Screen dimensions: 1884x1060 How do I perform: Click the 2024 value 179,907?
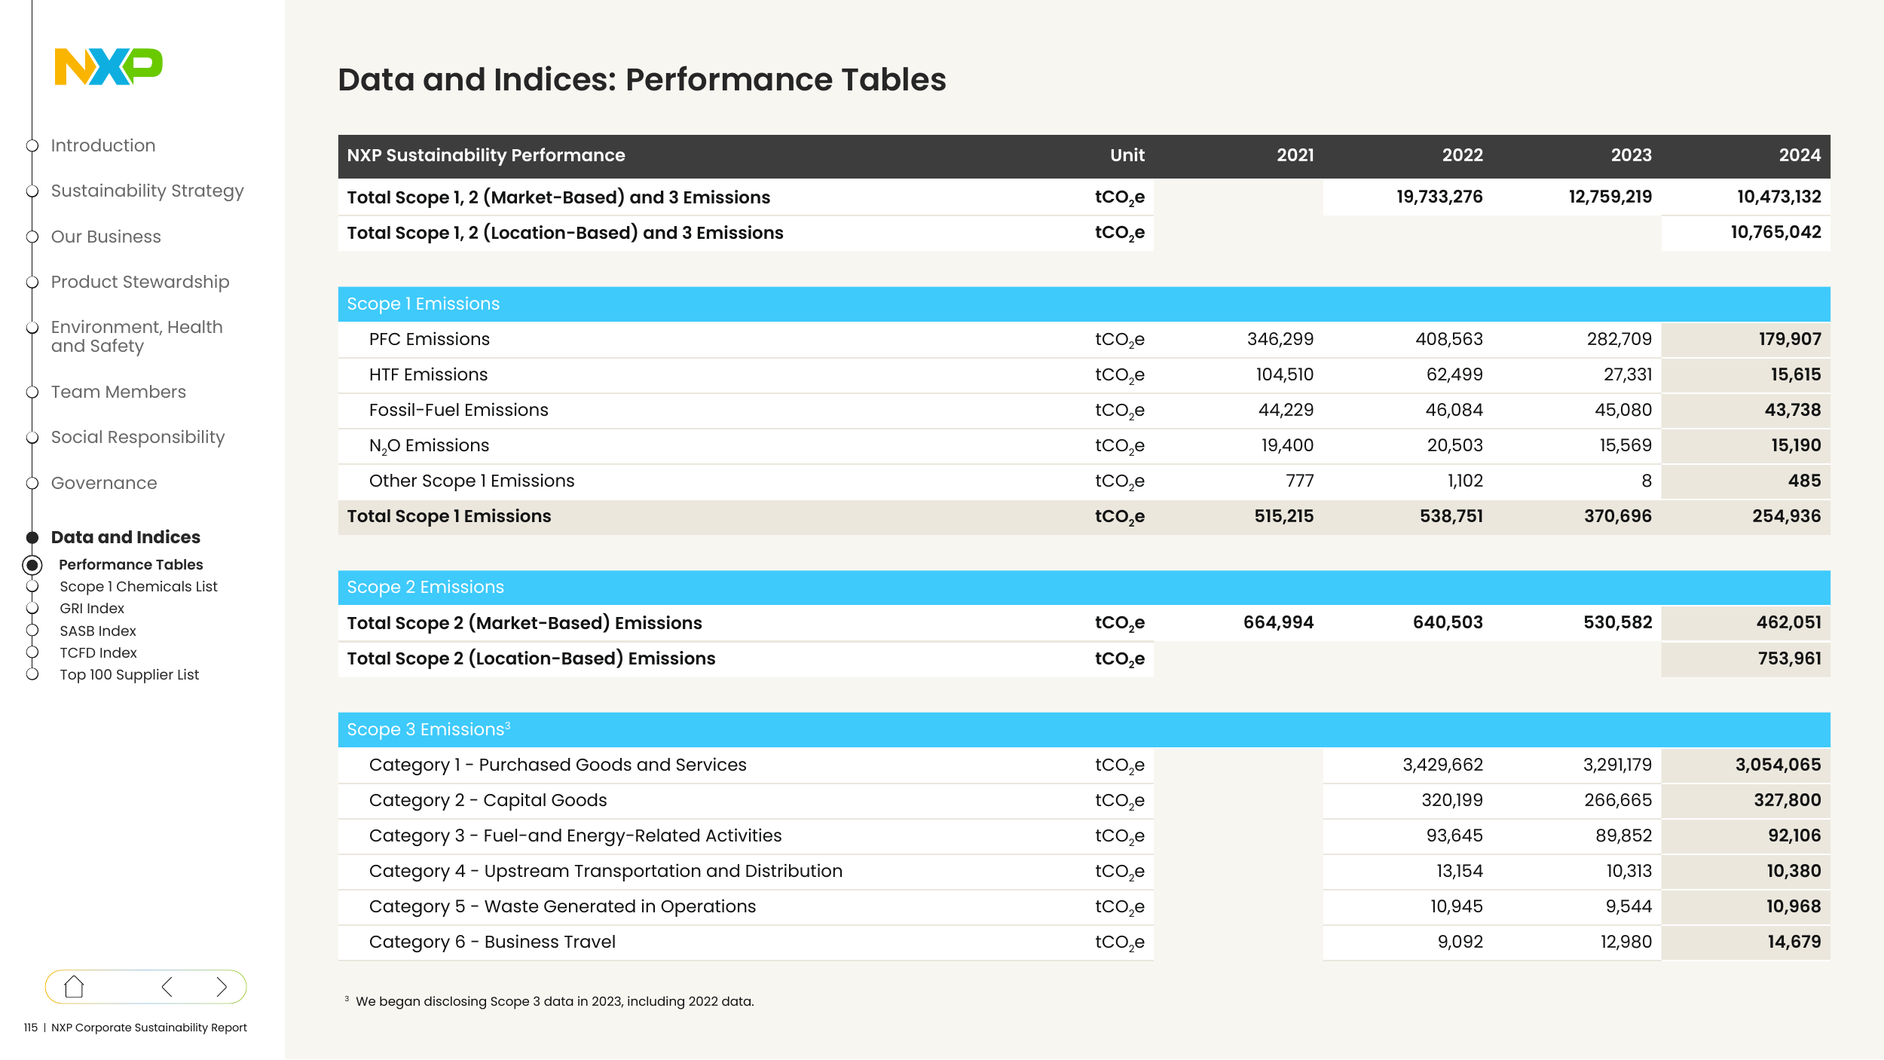[x=1790, y=339]
